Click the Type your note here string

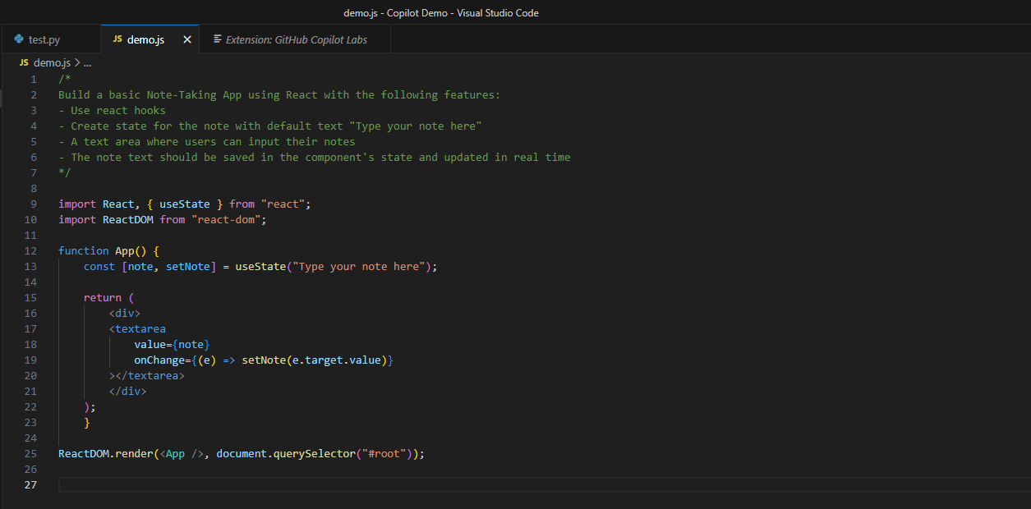pyautogui.click(x=362, y=266)
